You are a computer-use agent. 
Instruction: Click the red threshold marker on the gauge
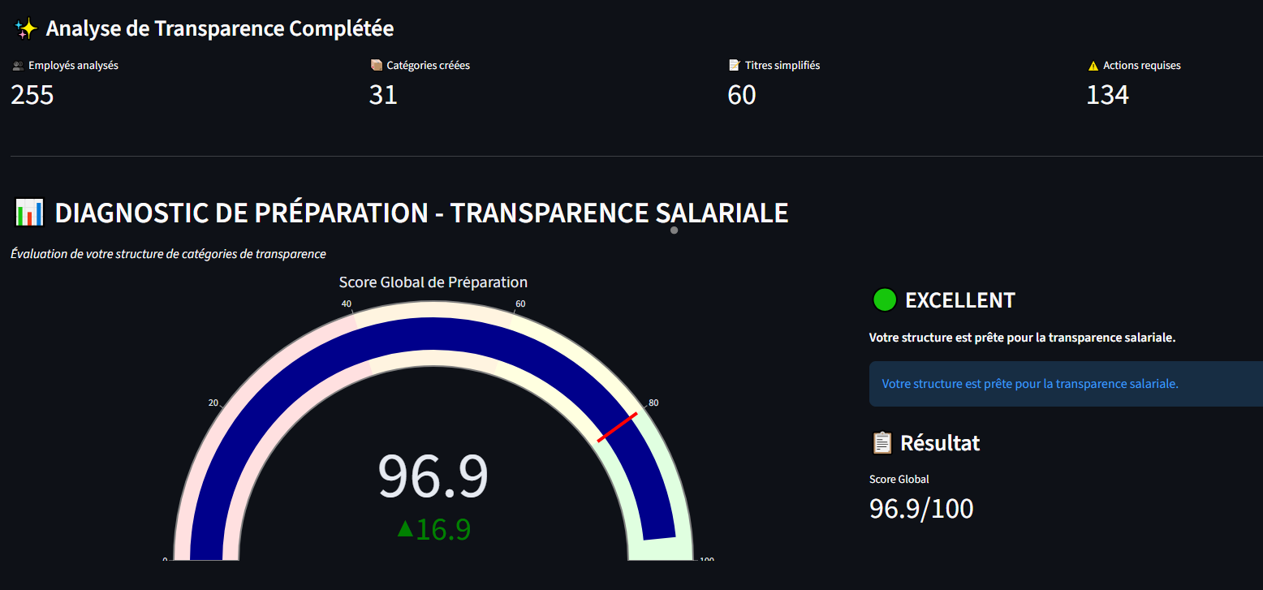coord(618,425)
